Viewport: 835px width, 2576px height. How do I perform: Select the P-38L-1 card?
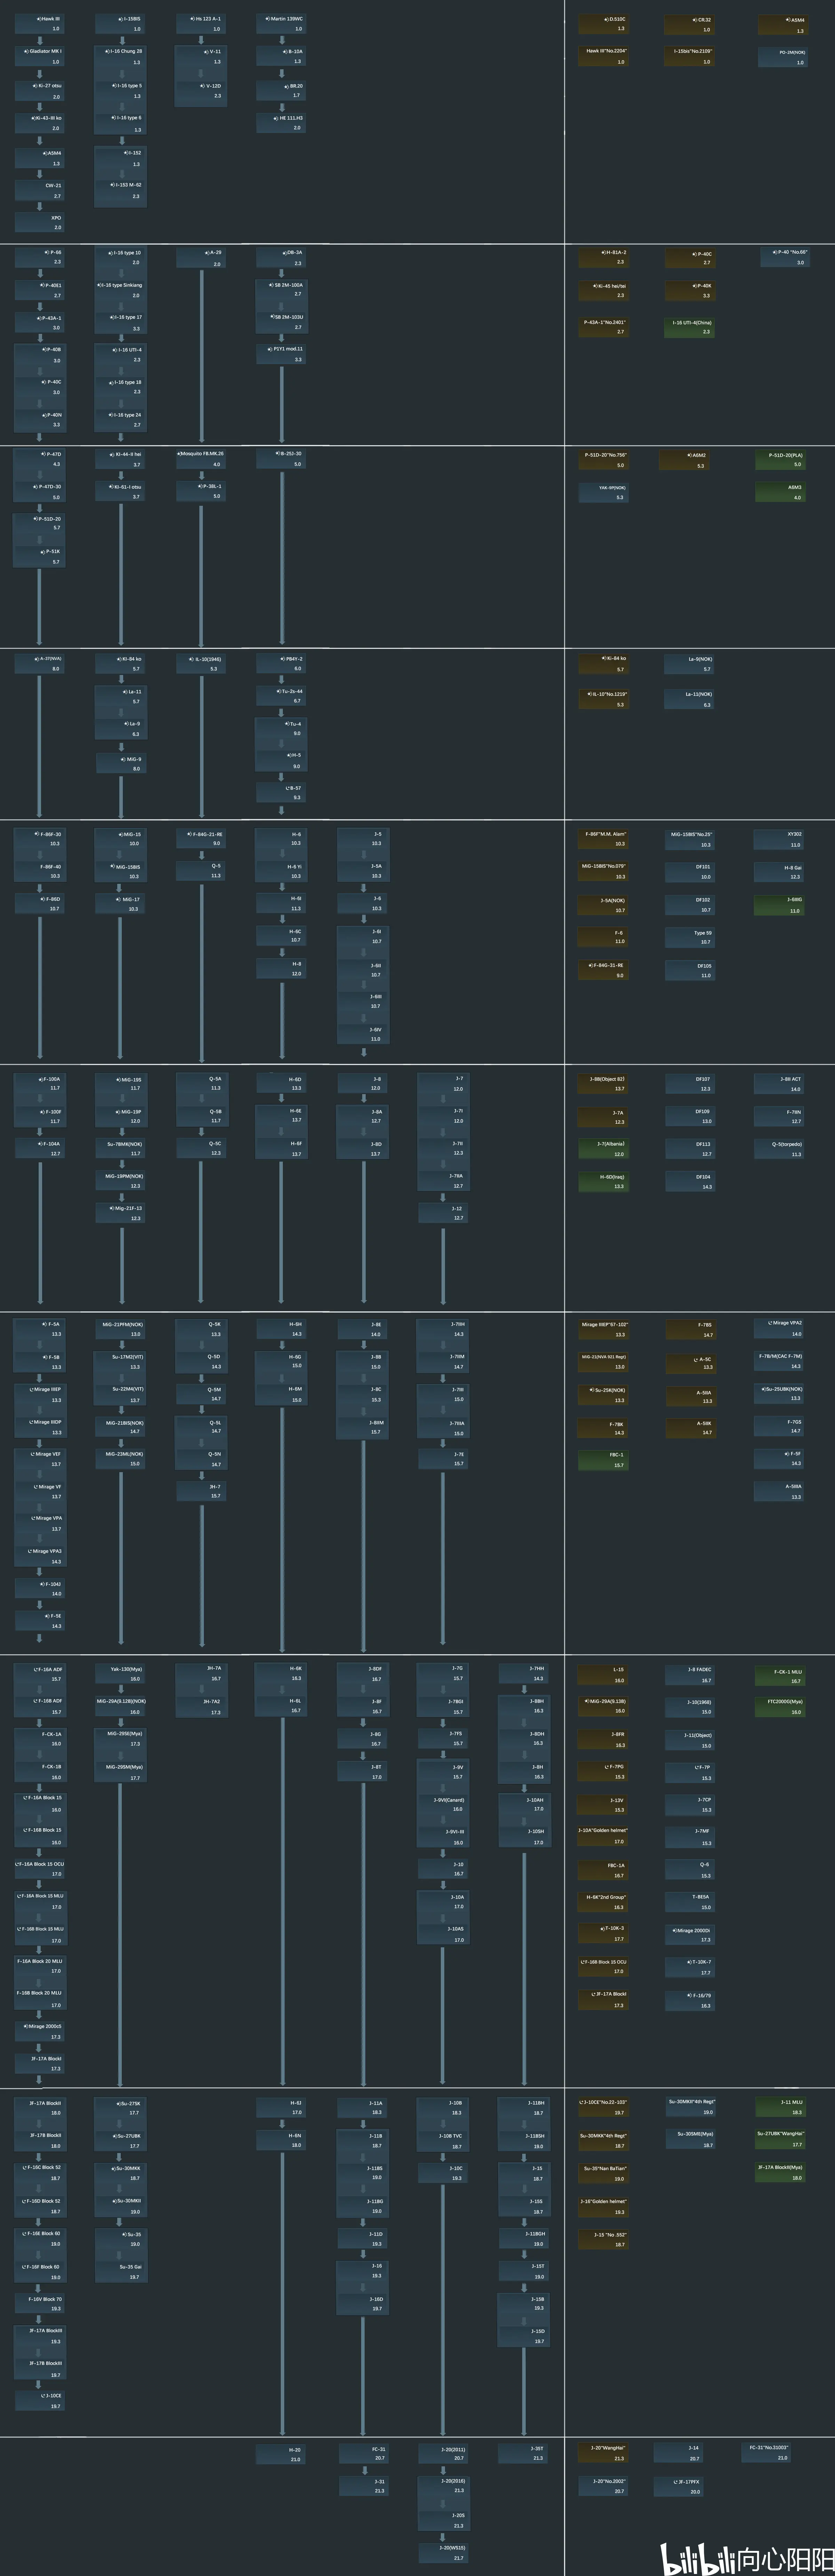point(201,491)
